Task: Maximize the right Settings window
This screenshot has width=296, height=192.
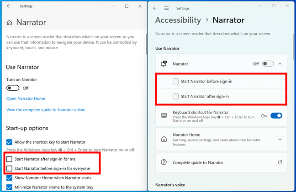Action: (x=274, y=6)
